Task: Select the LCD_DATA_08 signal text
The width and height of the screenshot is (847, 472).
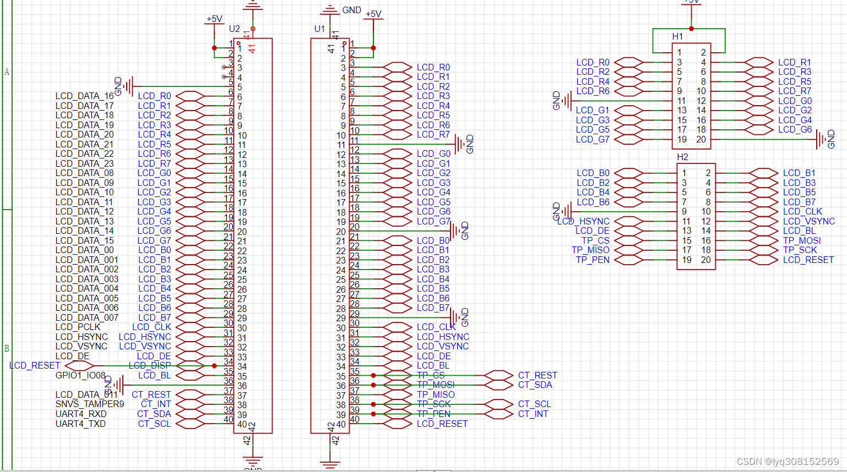Action: (85, 173)
